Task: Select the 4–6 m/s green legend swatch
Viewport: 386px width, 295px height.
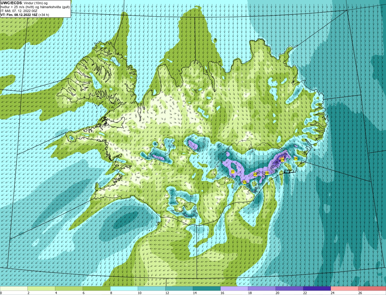Action: pos(69,288)
